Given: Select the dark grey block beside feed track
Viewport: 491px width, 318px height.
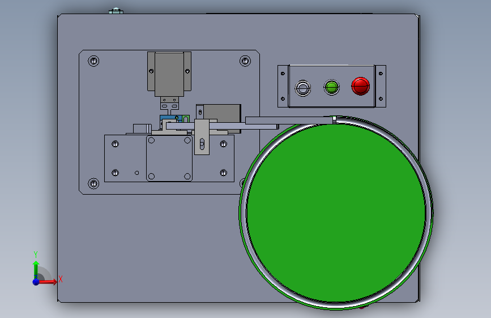Looking at the screenshot, I should click(222, 114).
